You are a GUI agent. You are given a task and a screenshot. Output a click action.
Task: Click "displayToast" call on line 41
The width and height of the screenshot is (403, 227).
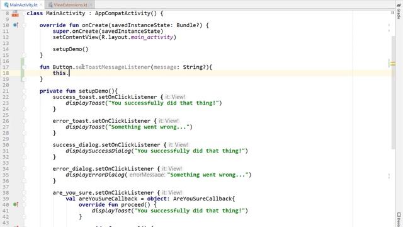111,211
